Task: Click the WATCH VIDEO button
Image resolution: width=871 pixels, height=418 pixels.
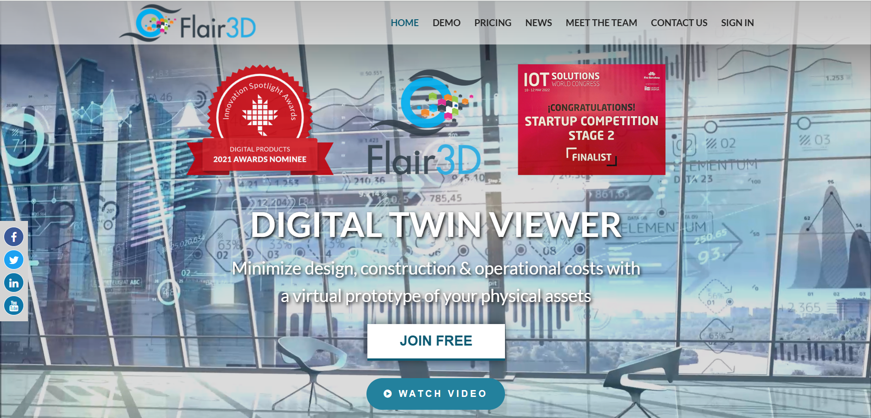Action: click(436, 394)
